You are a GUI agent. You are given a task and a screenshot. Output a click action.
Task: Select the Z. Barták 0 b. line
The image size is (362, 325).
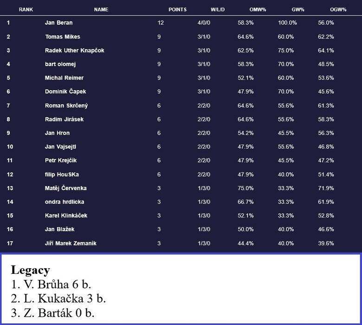pyautogui.click(x=52, y=313)
